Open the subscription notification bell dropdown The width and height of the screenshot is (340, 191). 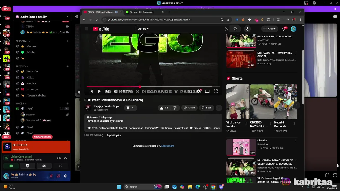(x=131, y=108)
